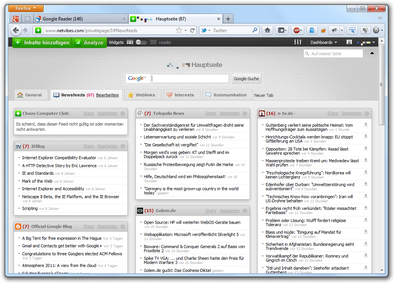The width and height of the screenshot is (395, 284).
Task: Close the Telepolis News widget
Action: point(245,113)
